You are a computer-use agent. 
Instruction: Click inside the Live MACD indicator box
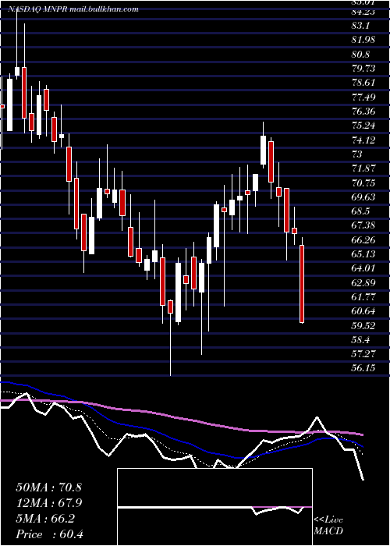[214, 507]
